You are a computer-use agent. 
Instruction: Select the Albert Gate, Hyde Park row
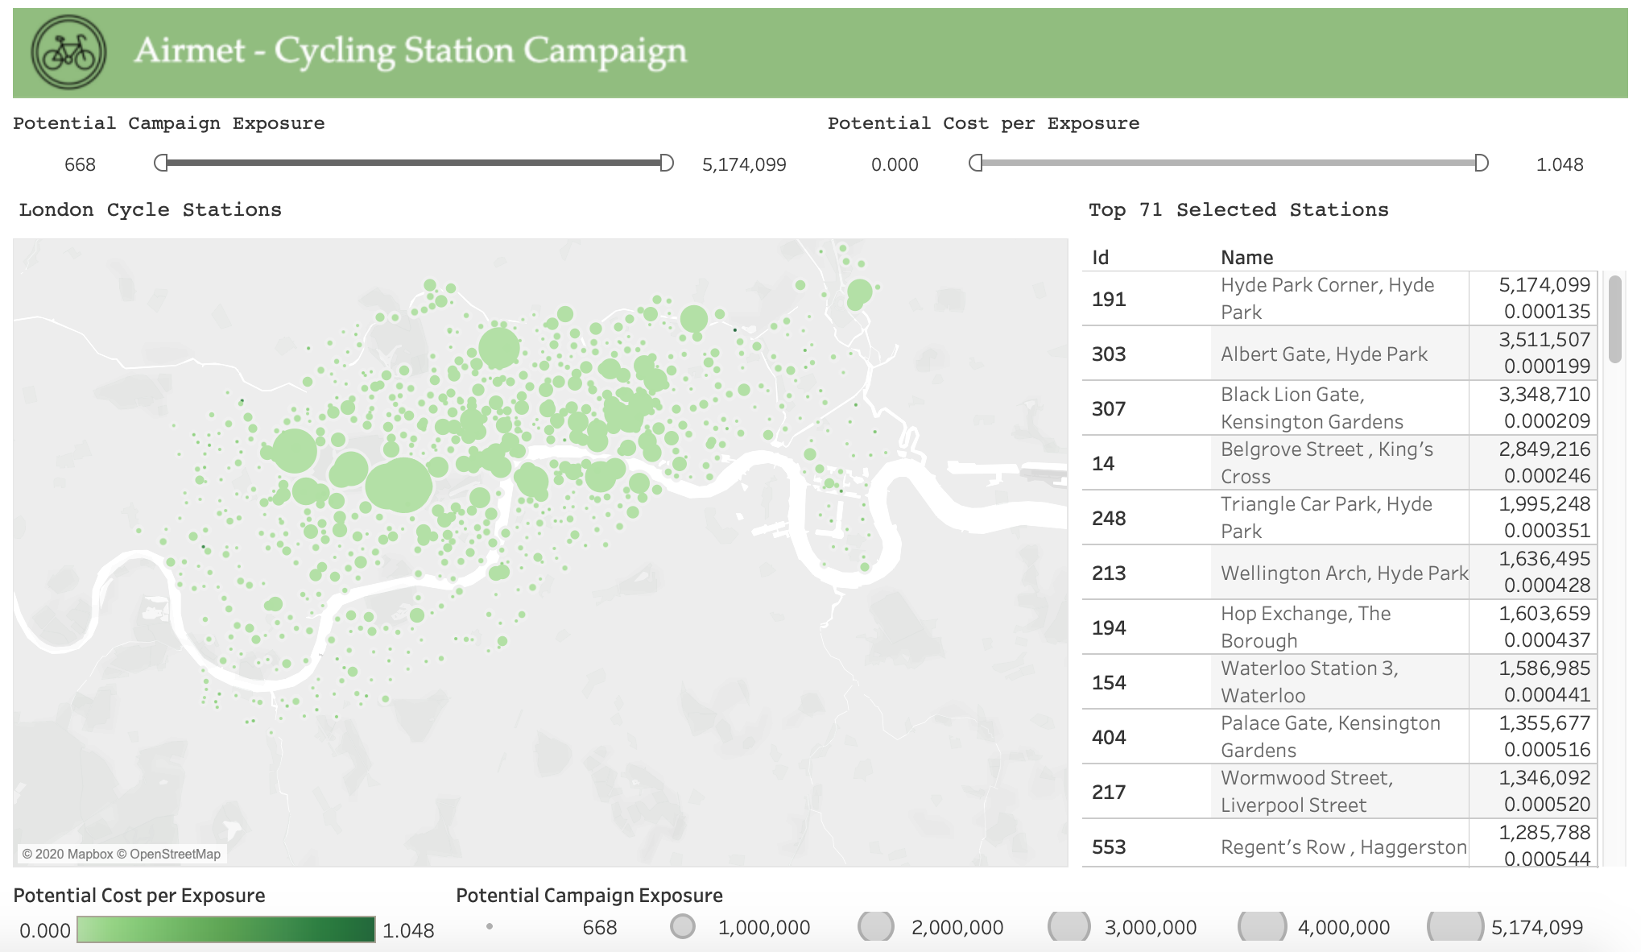(x=1324, y=354)
